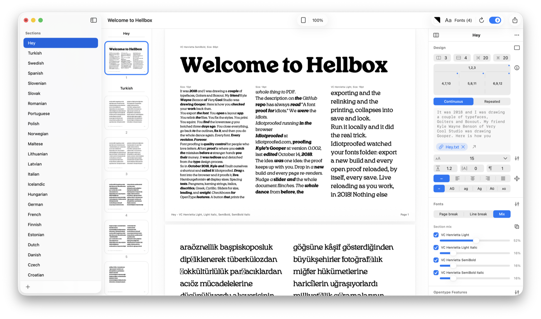Viewport: 541px width, 319px height.
Task: Toggle the sidebar panel icon
Action: point(94,20)
